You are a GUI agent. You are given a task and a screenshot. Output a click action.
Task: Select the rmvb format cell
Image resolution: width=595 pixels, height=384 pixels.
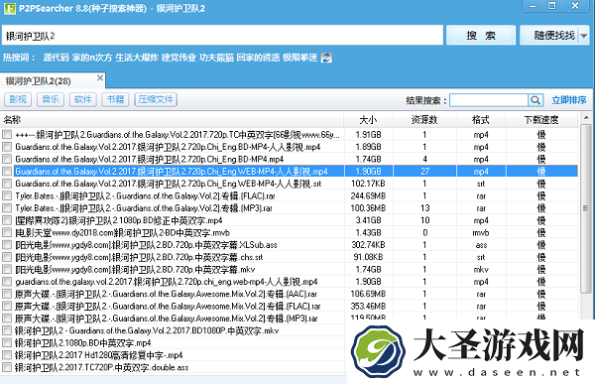pos(481,233)
